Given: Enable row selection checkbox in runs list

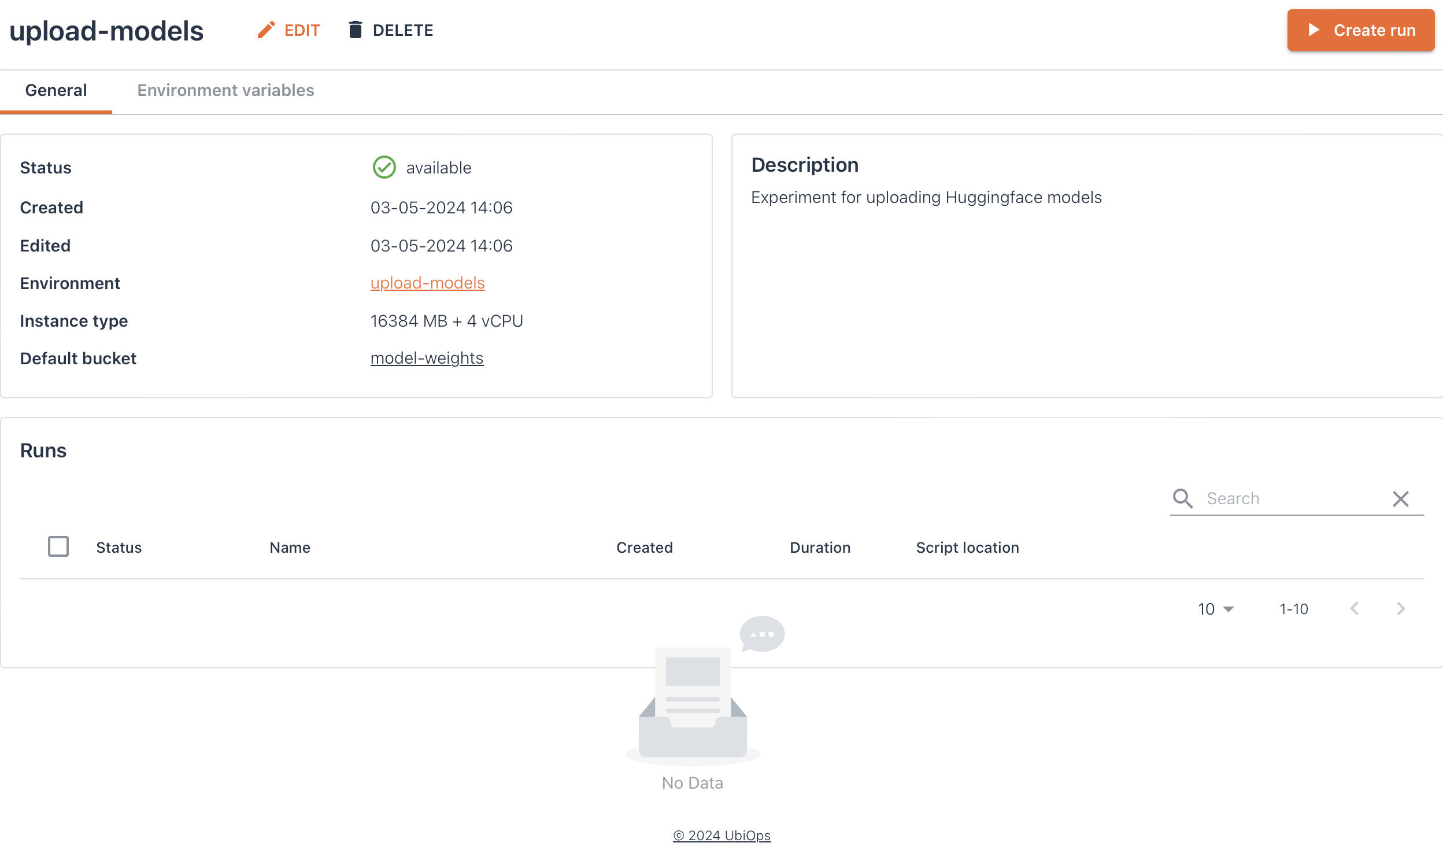Looking at the screenshot, I should (x=58, y=547).
